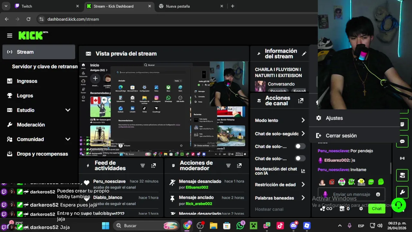This screenshot has width=412, height=232.
Task: Open a new browser tab
Action: click(233, 6)
